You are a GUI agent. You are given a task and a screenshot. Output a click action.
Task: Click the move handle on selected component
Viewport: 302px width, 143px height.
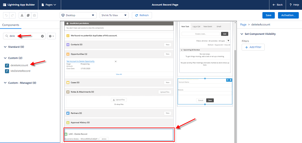point(228,80)
